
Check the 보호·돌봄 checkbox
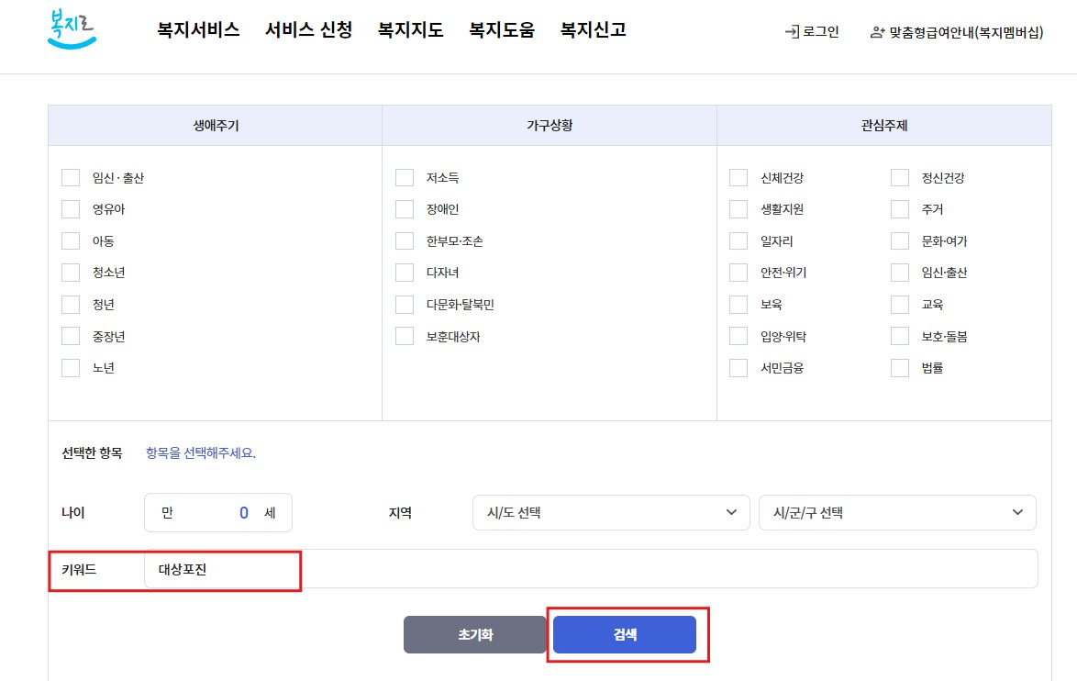pyautogui.click(x=900, y=336)
